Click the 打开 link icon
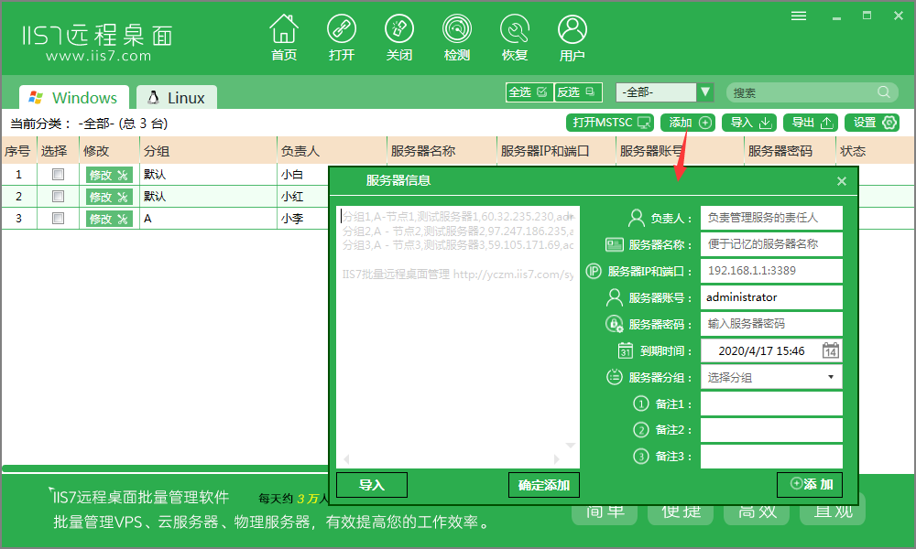 click(341, 38)
